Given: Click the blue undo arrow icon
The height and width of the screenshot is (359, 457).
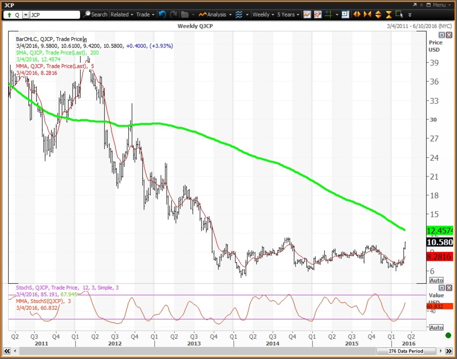Looking at the screenshot, I should tap(163, 14).
